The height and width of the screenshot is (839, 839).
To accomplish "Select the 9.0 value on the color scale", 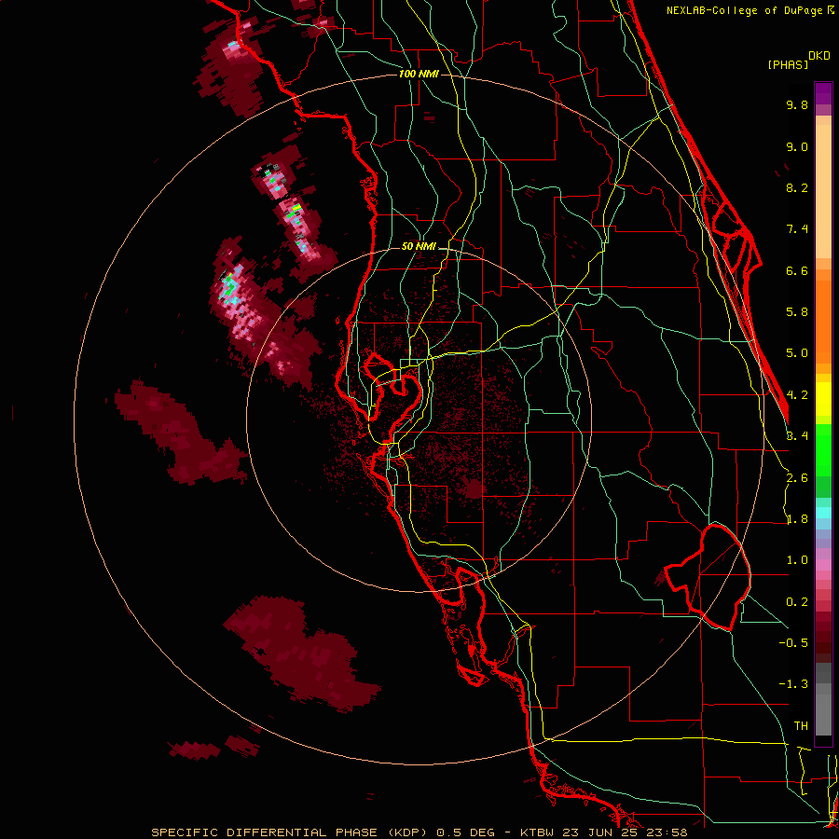I will click(797, 147).
